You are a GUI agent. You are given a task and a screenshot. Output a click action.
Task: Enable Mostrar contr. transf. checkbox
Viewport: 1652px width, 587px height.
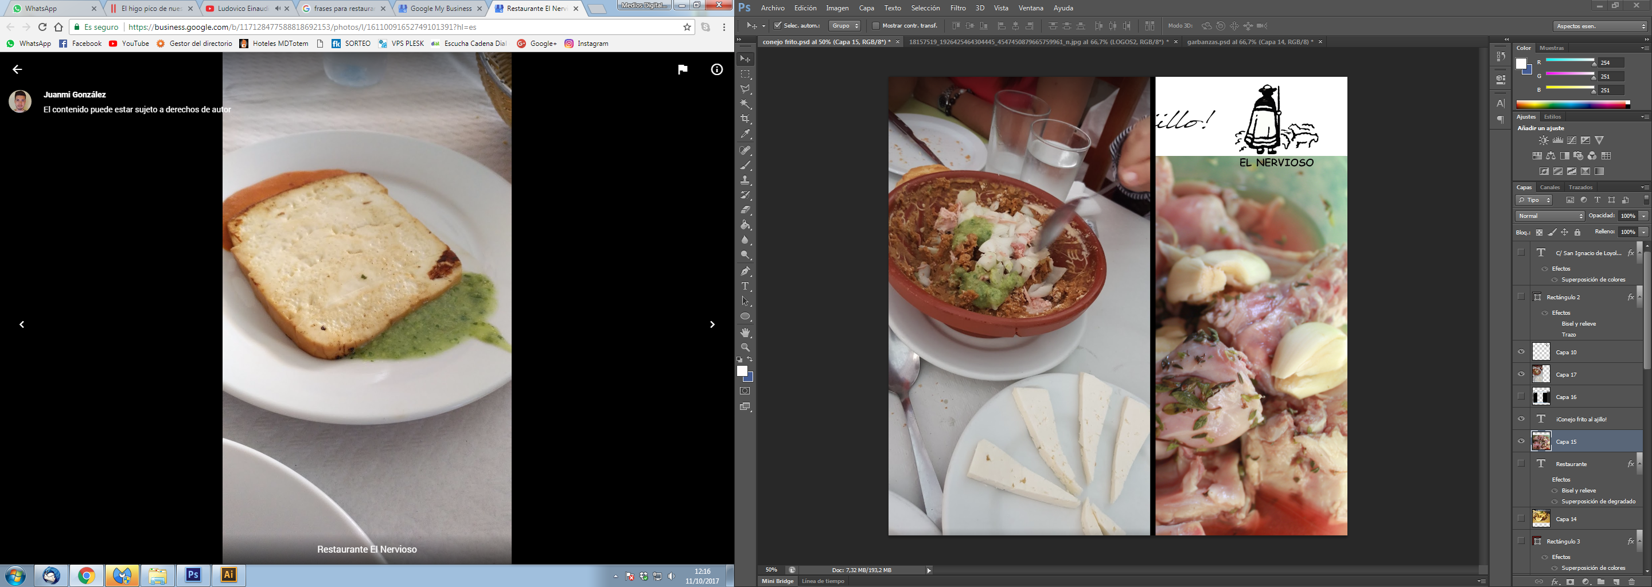(x=875, y=26)
